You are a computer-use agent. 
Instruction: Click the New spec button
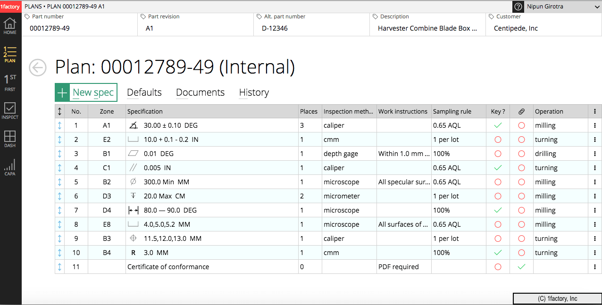(86, 92)
